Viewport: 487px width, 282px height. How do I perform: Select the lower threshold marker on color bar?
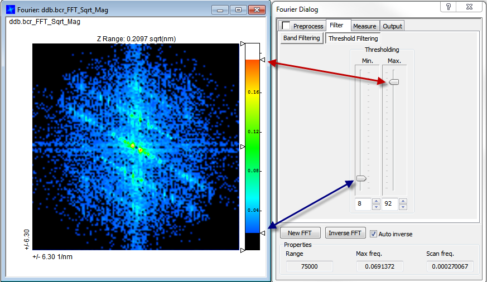point(262,233)
